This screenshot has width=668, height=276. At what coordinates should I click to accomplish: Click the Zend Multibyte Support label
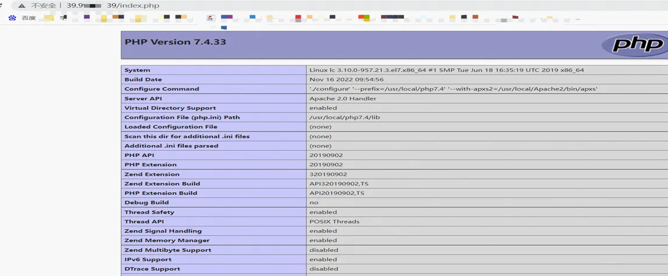pos(168,250)
